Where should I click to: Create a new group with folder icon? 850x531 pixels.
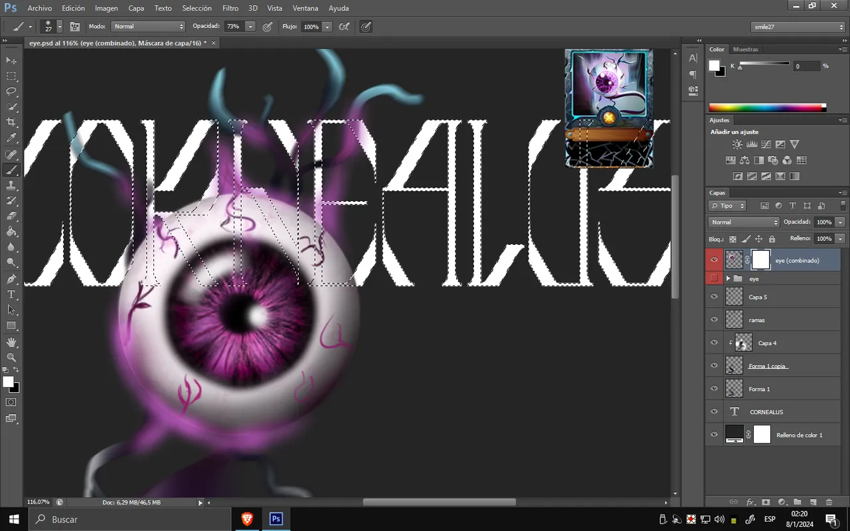[797, 502]
